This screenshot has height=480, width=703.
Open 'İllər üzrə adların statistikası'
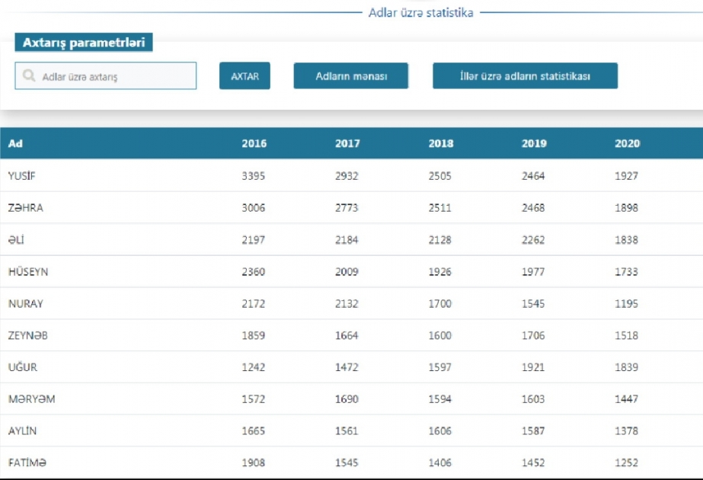point(525,76)
